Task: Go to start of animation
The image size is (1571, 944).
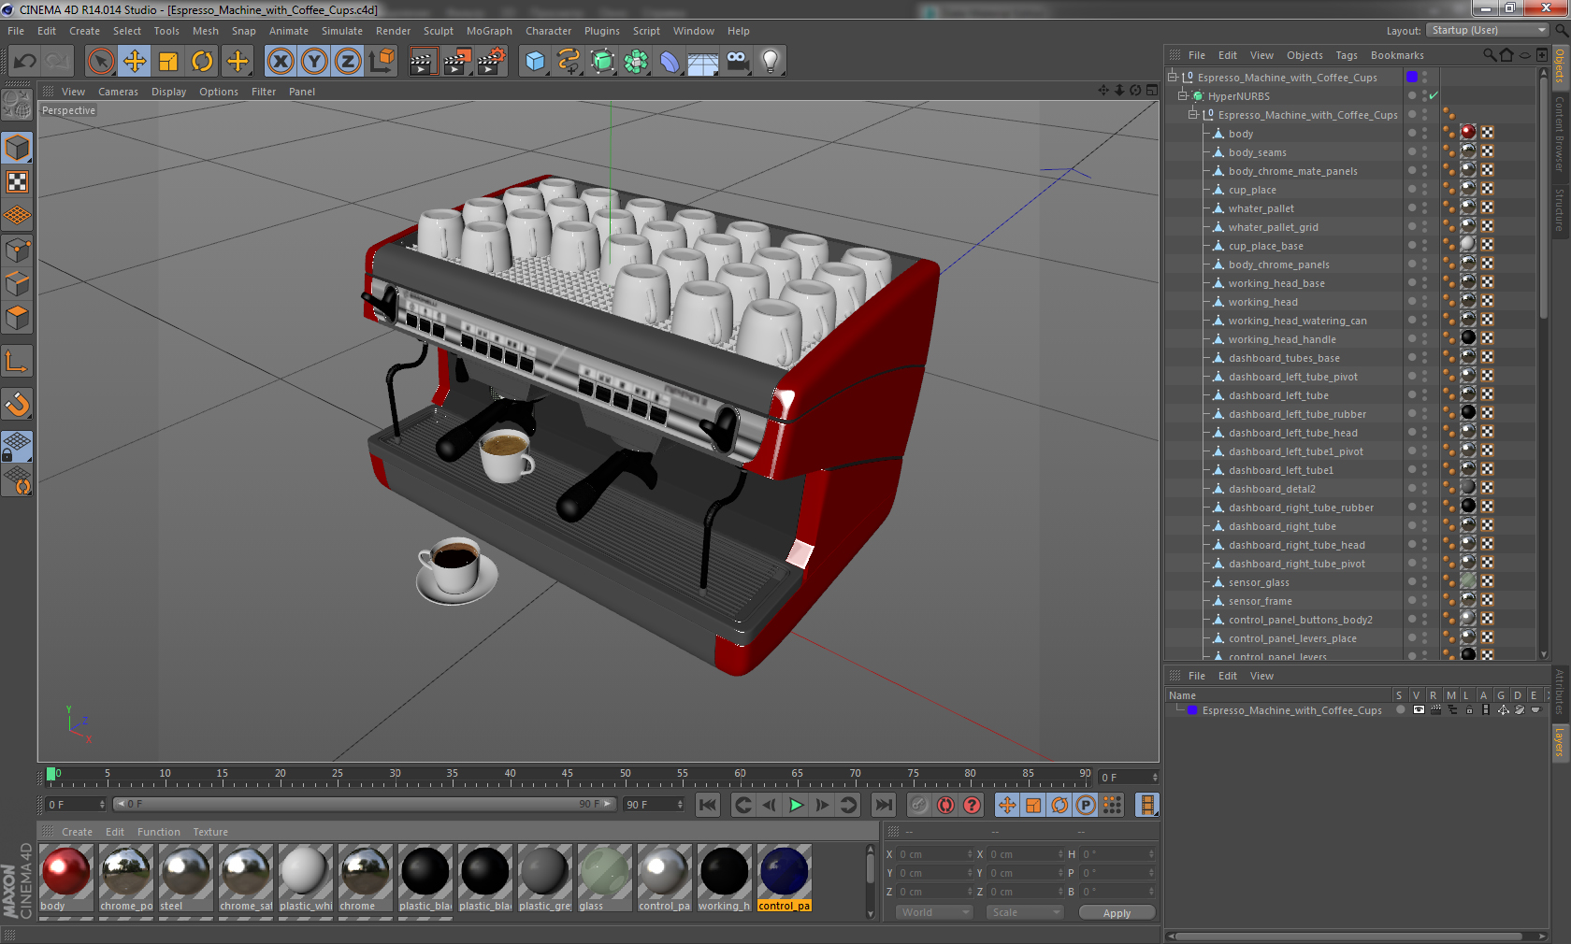Action: point(708,805)
